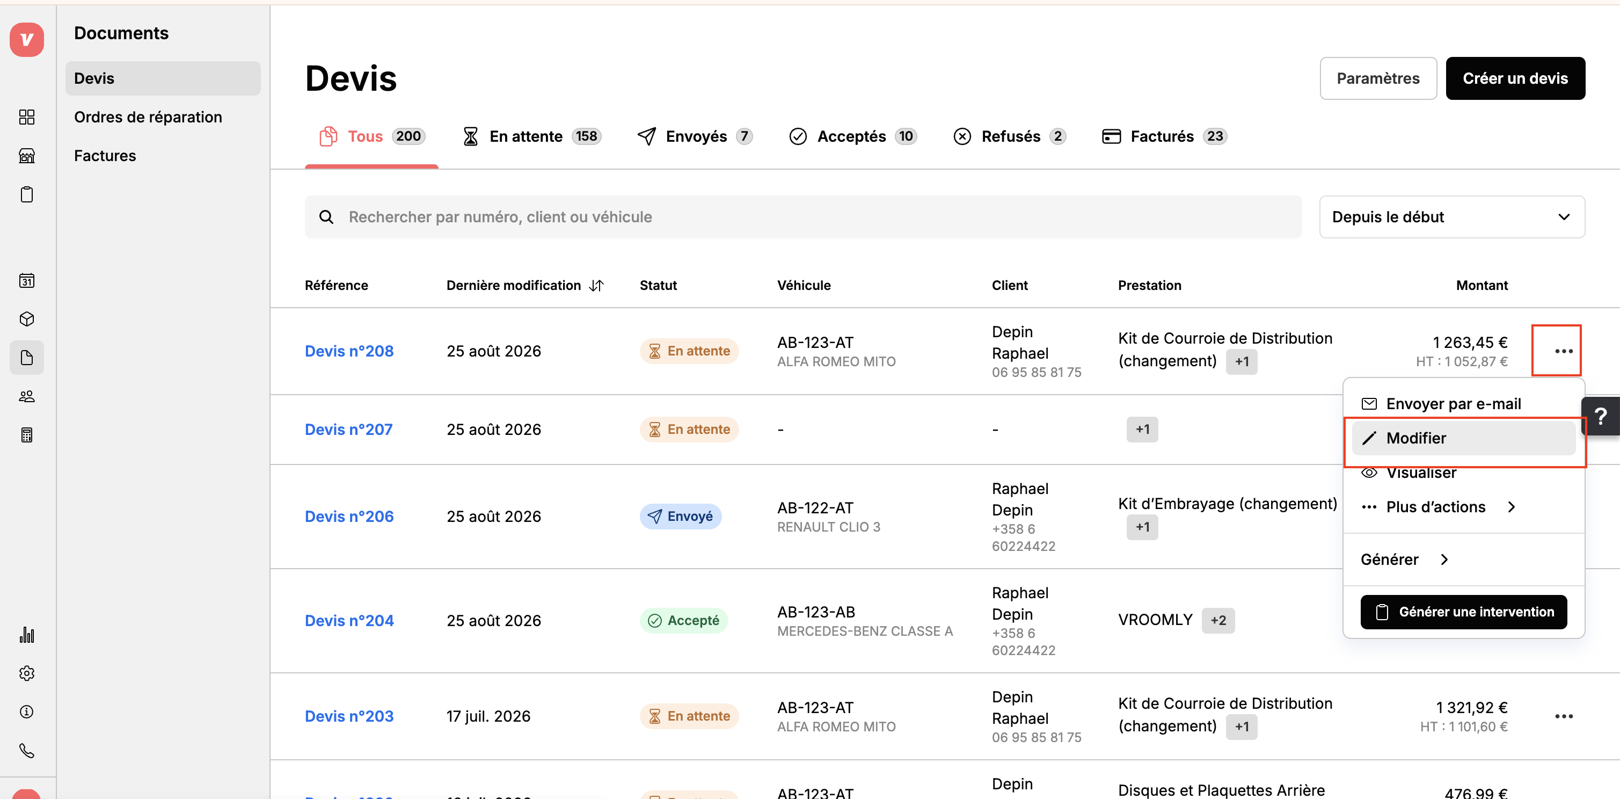Open the calendar icon in sidebar
The height and width of the screenshot is (799, 1620).
pos(26,281)
